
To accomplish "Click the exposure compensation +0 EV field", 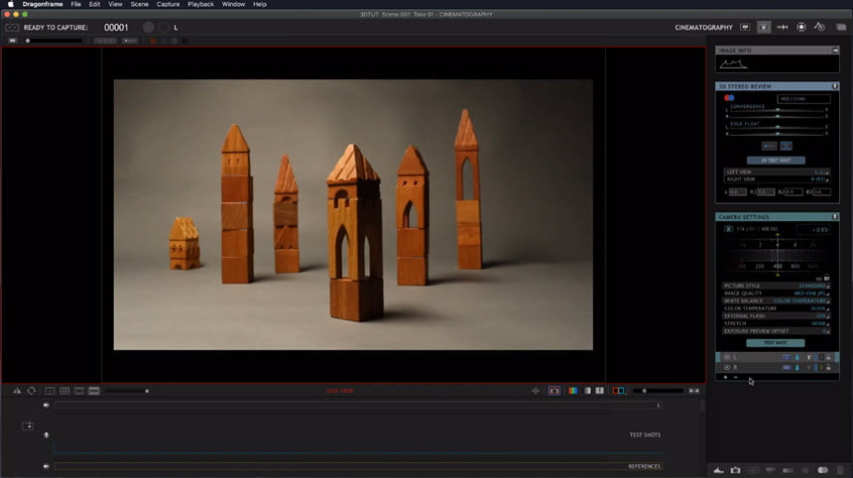I will coord(814,230).
